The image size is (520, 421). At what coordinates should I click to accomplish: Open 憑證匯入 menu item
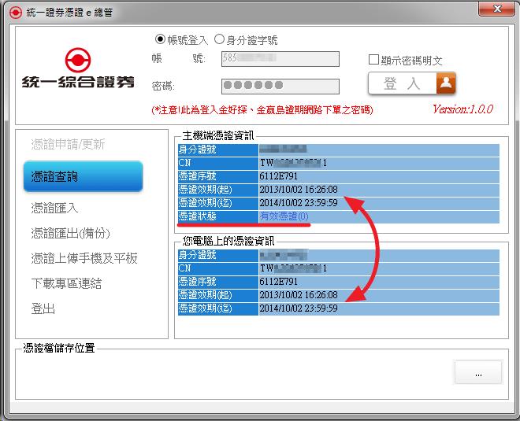(54, 208)
